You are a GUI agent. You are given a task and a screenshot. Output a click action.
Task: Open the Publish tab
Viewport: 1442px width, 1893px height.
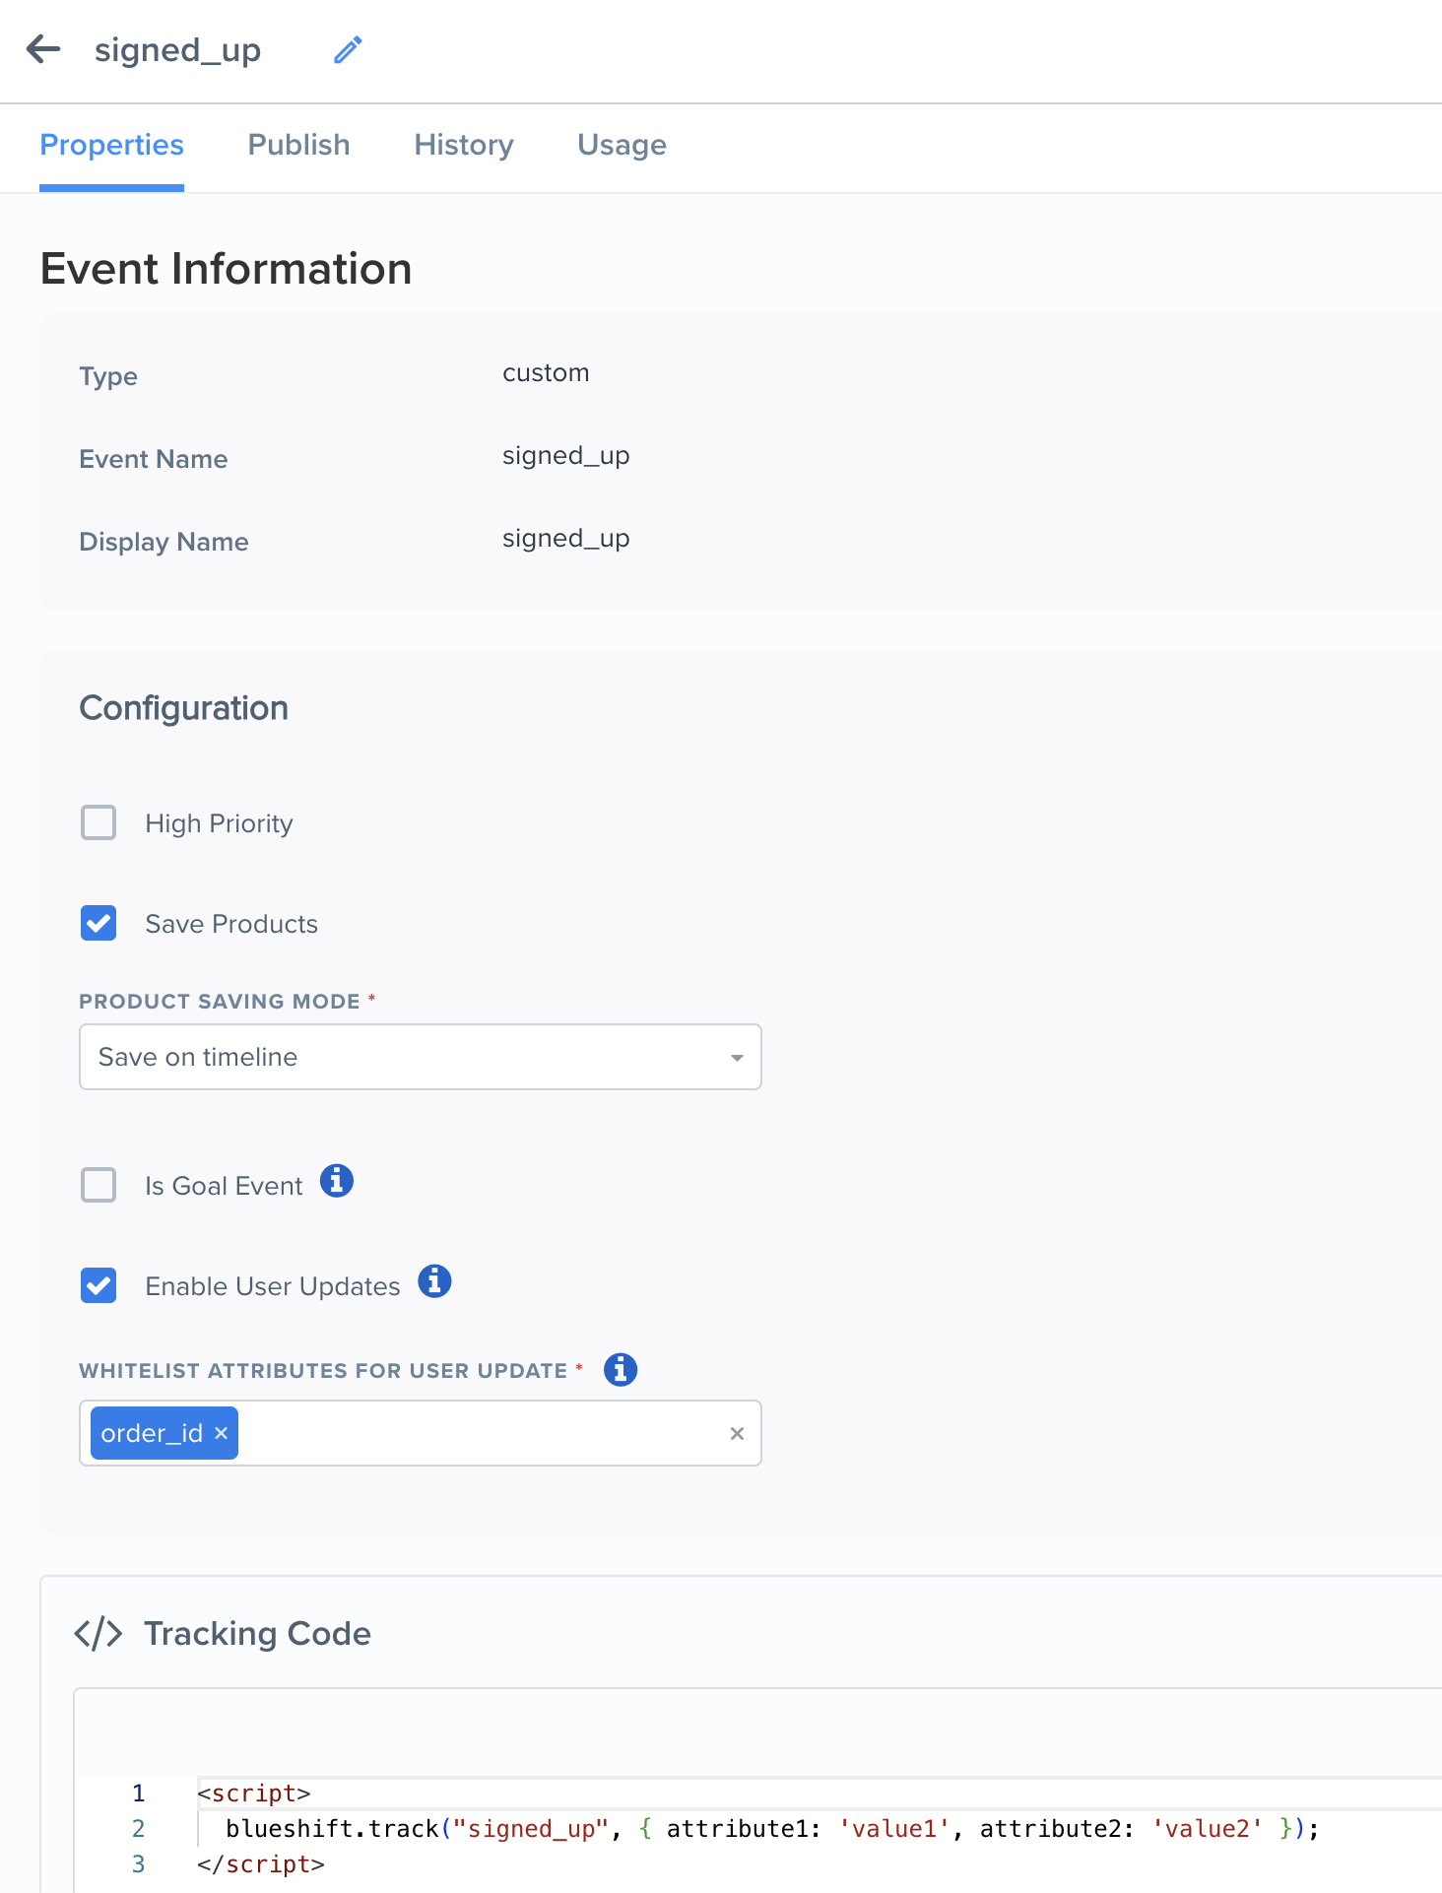298,145
